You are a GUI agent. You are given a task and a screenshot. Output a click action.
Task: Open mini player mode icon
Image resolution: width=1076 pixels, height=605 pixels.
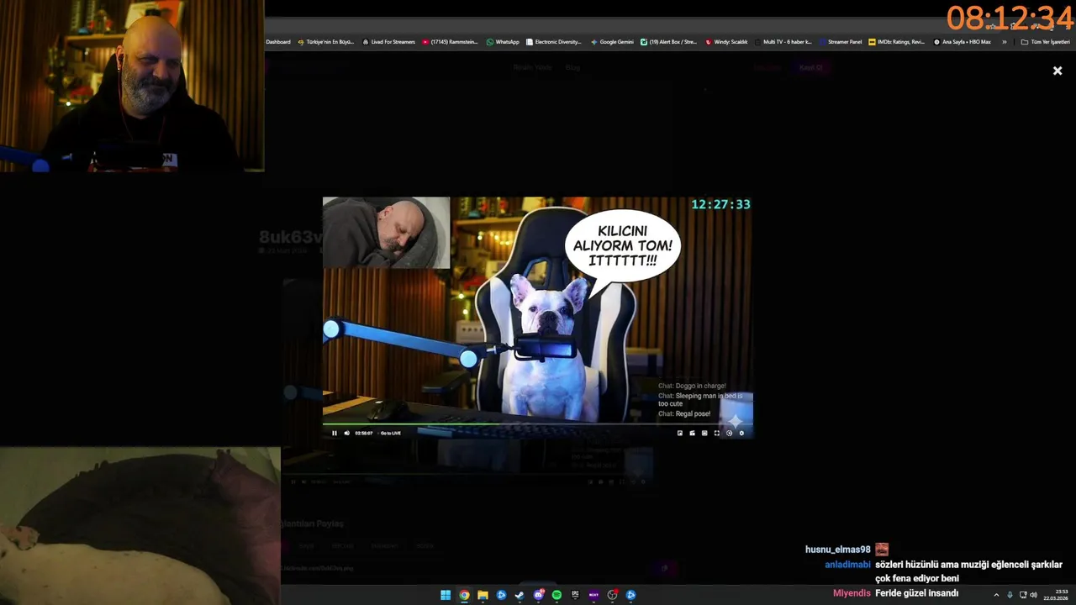[692, 433]
